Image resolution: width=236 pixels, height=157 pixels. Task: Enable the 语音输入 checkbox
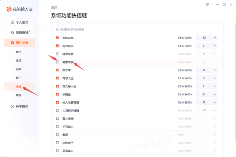(57, 151)
